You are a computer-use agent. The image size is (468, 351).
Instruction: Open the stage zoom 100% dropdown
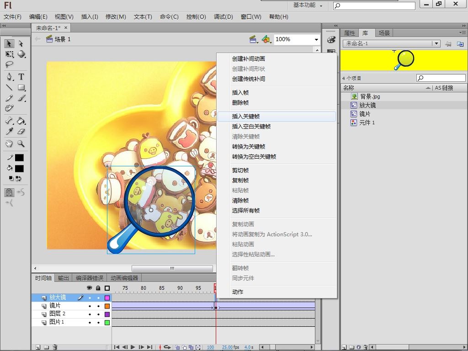point(316,39)
